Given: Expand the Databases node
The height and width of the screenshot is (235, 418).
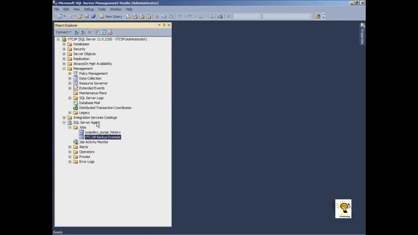Looking at the screenshot, I should [64, 44].
